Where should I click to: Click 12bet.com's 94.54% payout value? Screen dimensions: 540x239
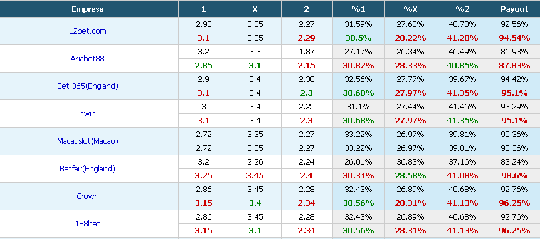[514, 38]
